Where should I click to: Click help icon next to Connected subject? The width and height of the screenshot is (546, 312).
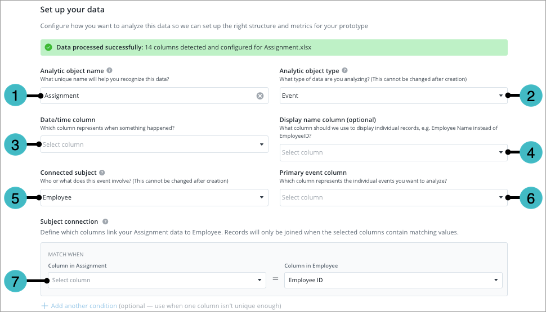[102, 173]
